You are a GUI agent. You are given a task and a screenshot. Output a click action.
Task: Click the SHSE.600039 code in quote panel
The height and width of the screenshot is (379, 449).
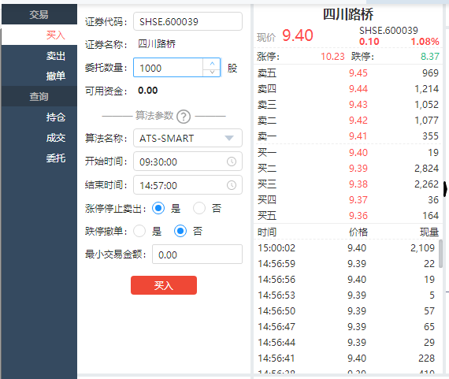[388, 31]
